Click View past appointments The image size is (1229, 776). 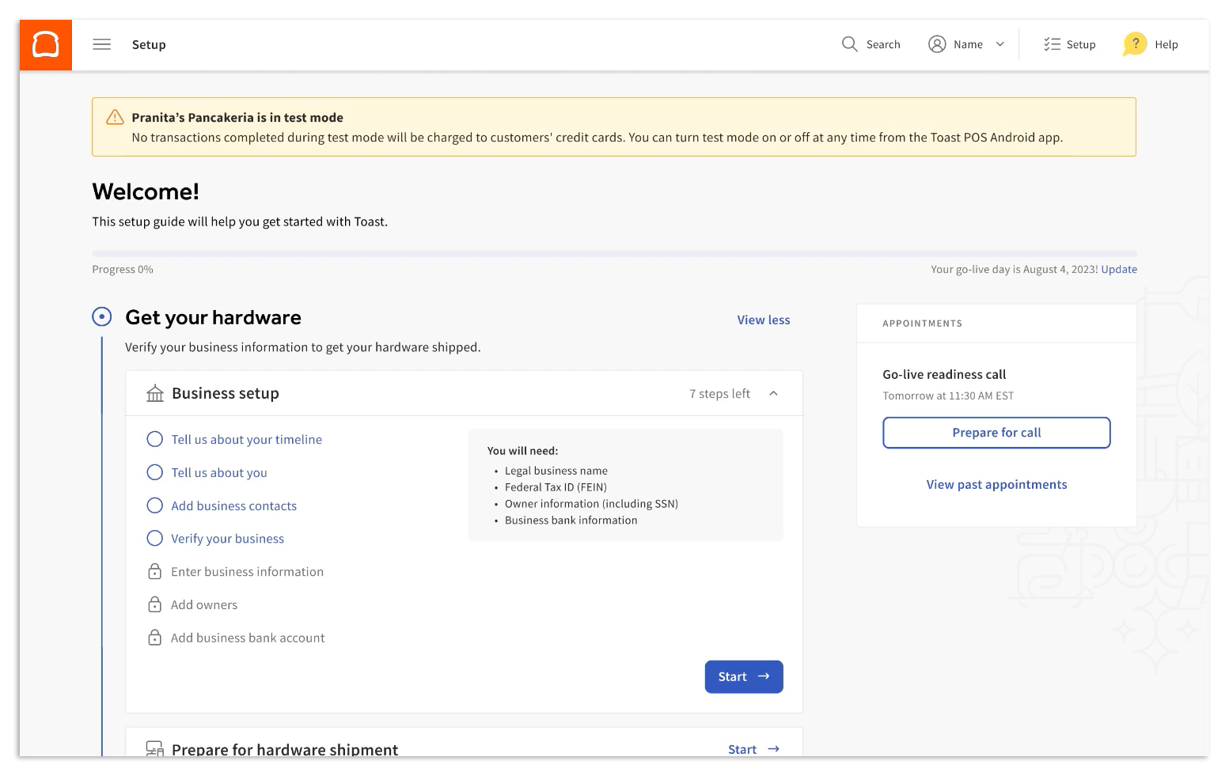coord(996,484)
